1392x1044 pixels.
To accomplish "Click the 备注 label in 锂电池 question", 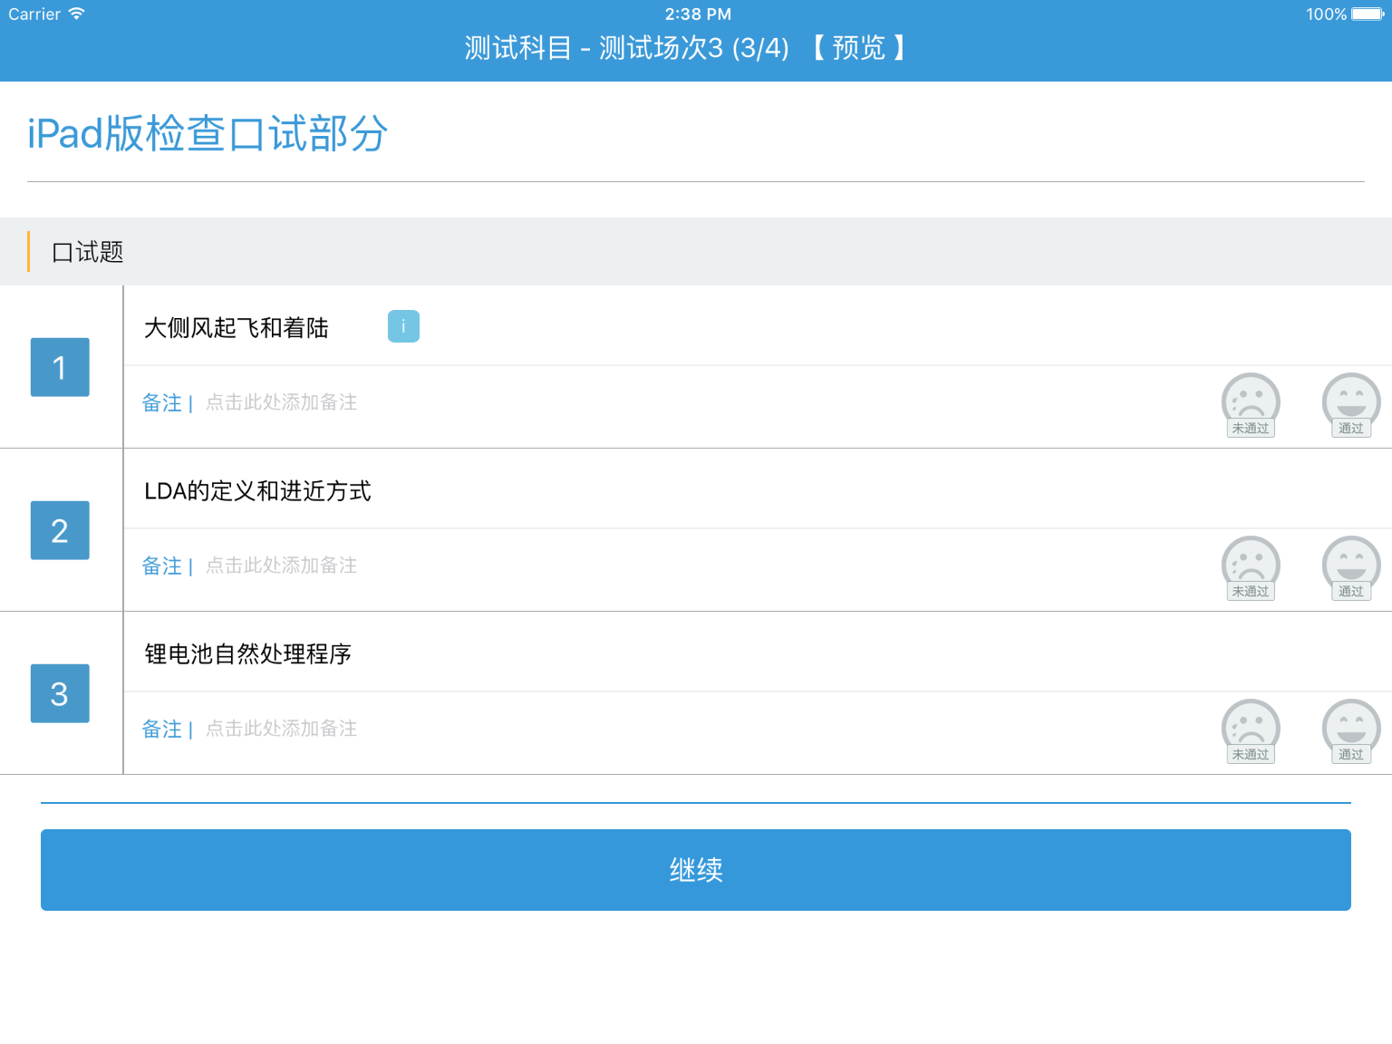I will 162,729.
